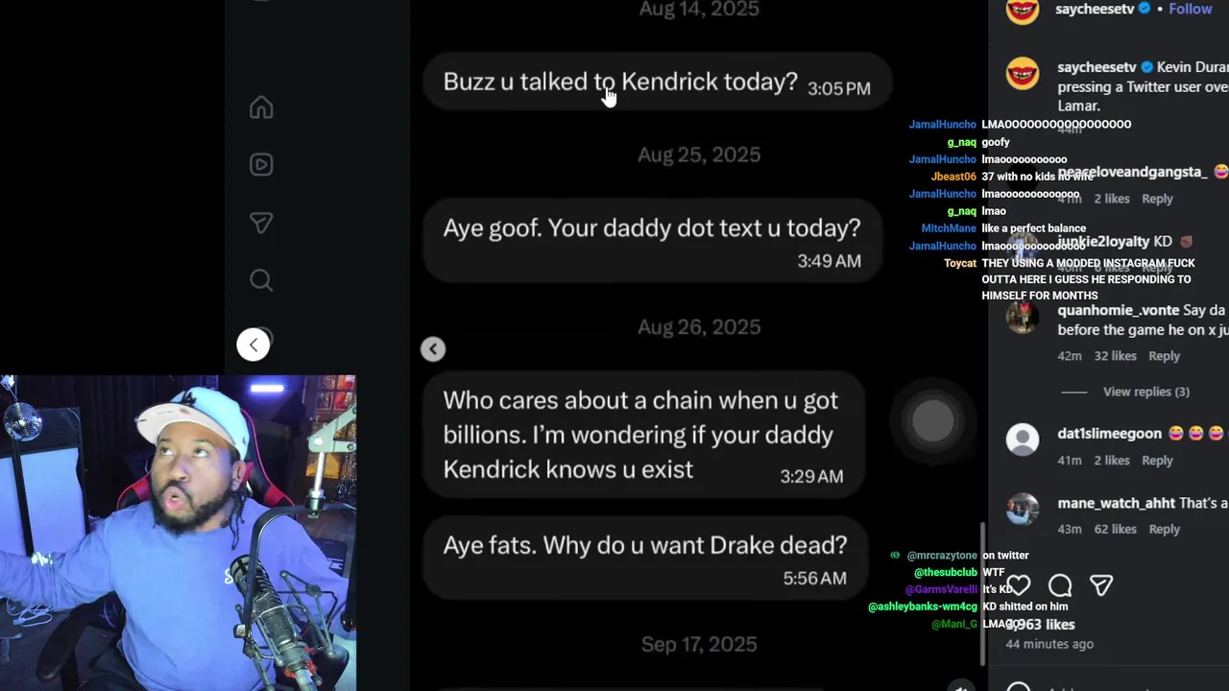Reply to dat1slimegoon comment
Screen dimensions: 1229x691
coord(1157,461)
